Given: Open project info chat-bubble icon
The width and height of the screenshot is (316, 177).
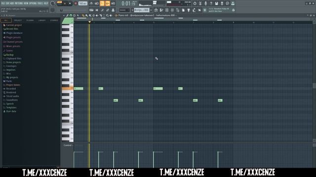Looking at the screenshot, I should (x=227, y=3).
